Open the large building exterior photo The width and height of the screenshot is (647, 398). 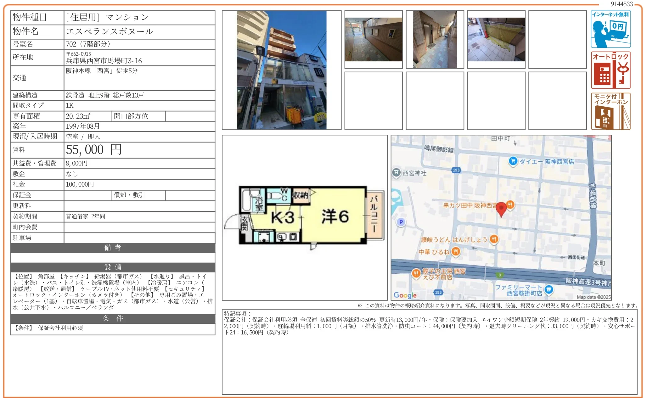click(281, 70)
